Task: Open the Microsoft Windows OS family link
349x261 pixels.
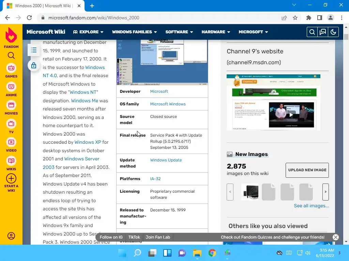Action: [x=168, y=104]
